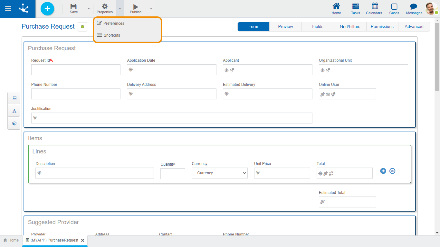The width and height of the screenshot is (440, 247).
Task: Click the Organizational Unit field
Action: point(363,70)
